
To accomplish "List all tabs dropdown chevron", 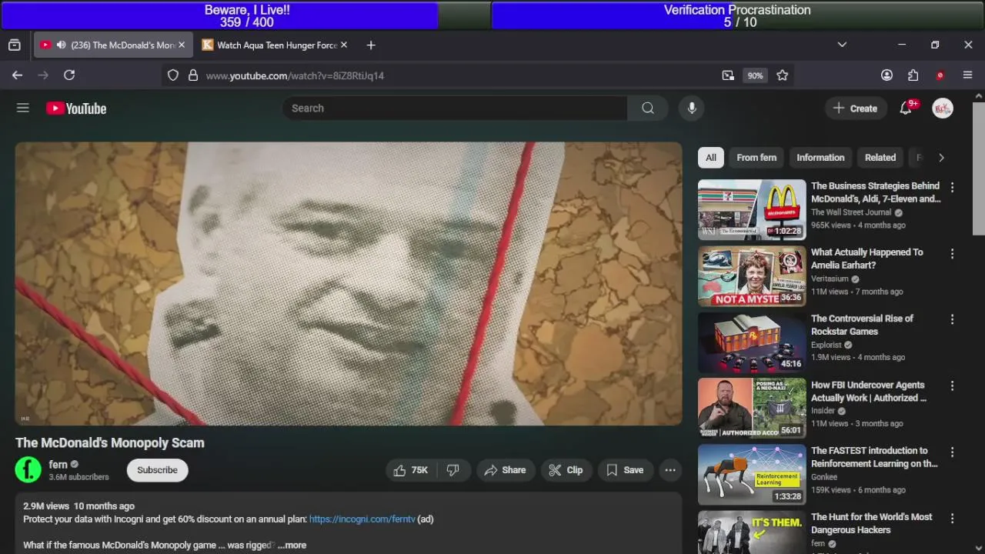I will (x=842, y=45).
